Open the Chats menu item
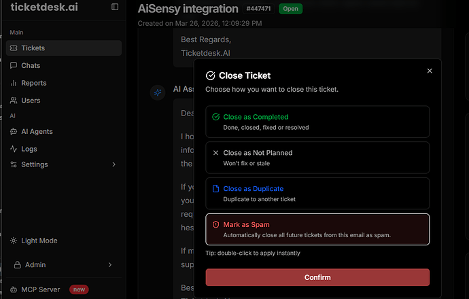Image resolution: width=469 pixels, height=299 pixels. point(64,65)
